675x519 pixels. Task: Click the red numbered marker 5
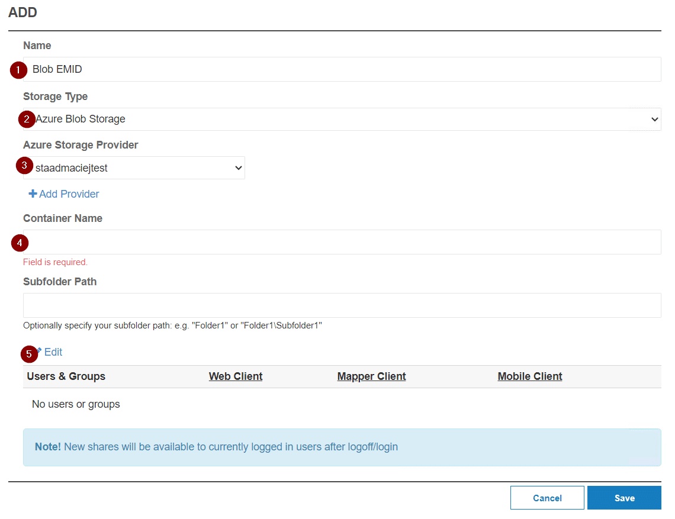tap(29, 354)
